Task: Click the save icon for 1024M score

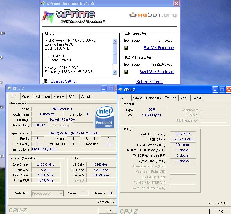Action: point(126,72)
